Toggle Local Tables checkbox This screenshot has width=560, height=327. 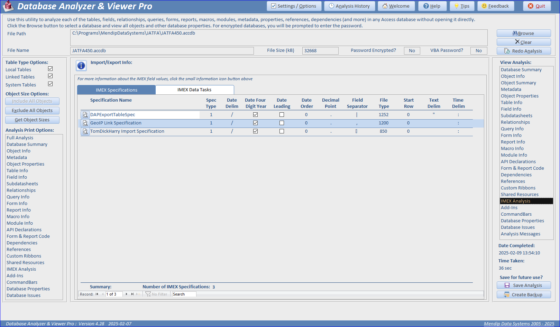51,69
